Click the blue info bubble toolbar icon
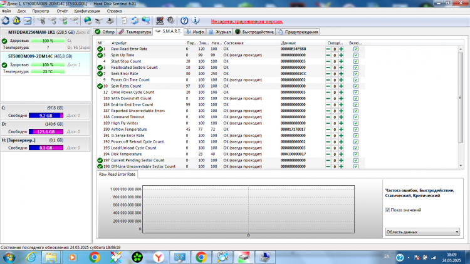470x264 pixels. click(196, 21)
